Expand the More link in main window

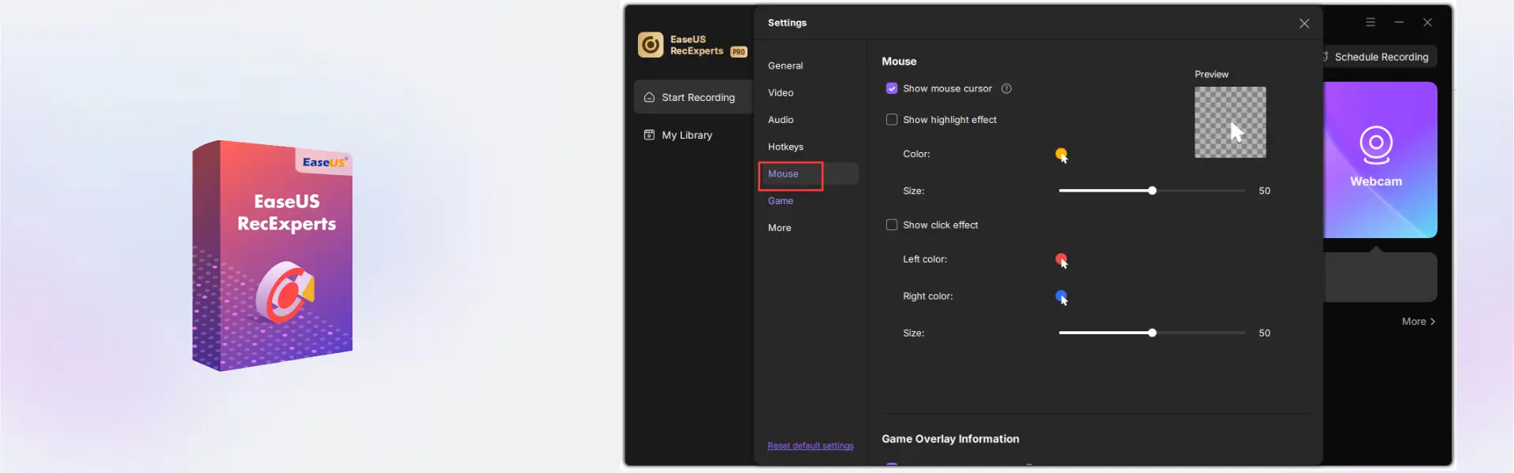[1419, 322]
